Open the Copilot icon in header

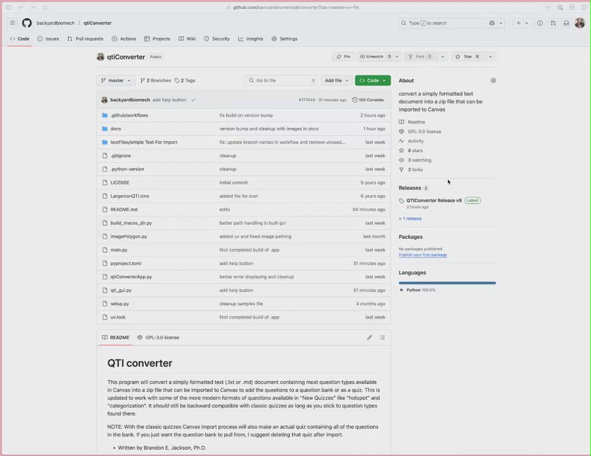tap(492, 23)
